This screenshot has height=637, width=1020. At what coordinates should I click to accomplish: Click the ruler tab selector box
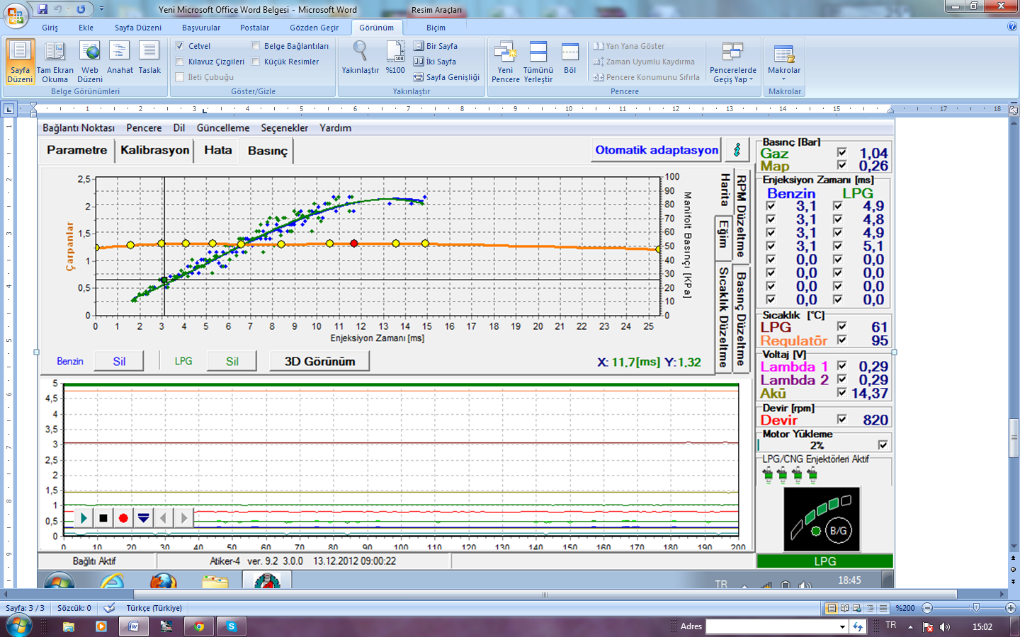pos(8,109)
